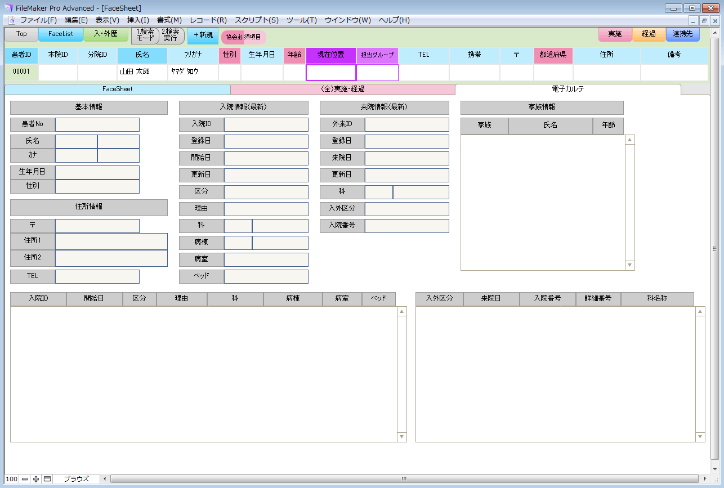This screenshot has width=724, height=488.
Task: Click the 〒 postal code field in 住所情報
Action: coord(97,226)
